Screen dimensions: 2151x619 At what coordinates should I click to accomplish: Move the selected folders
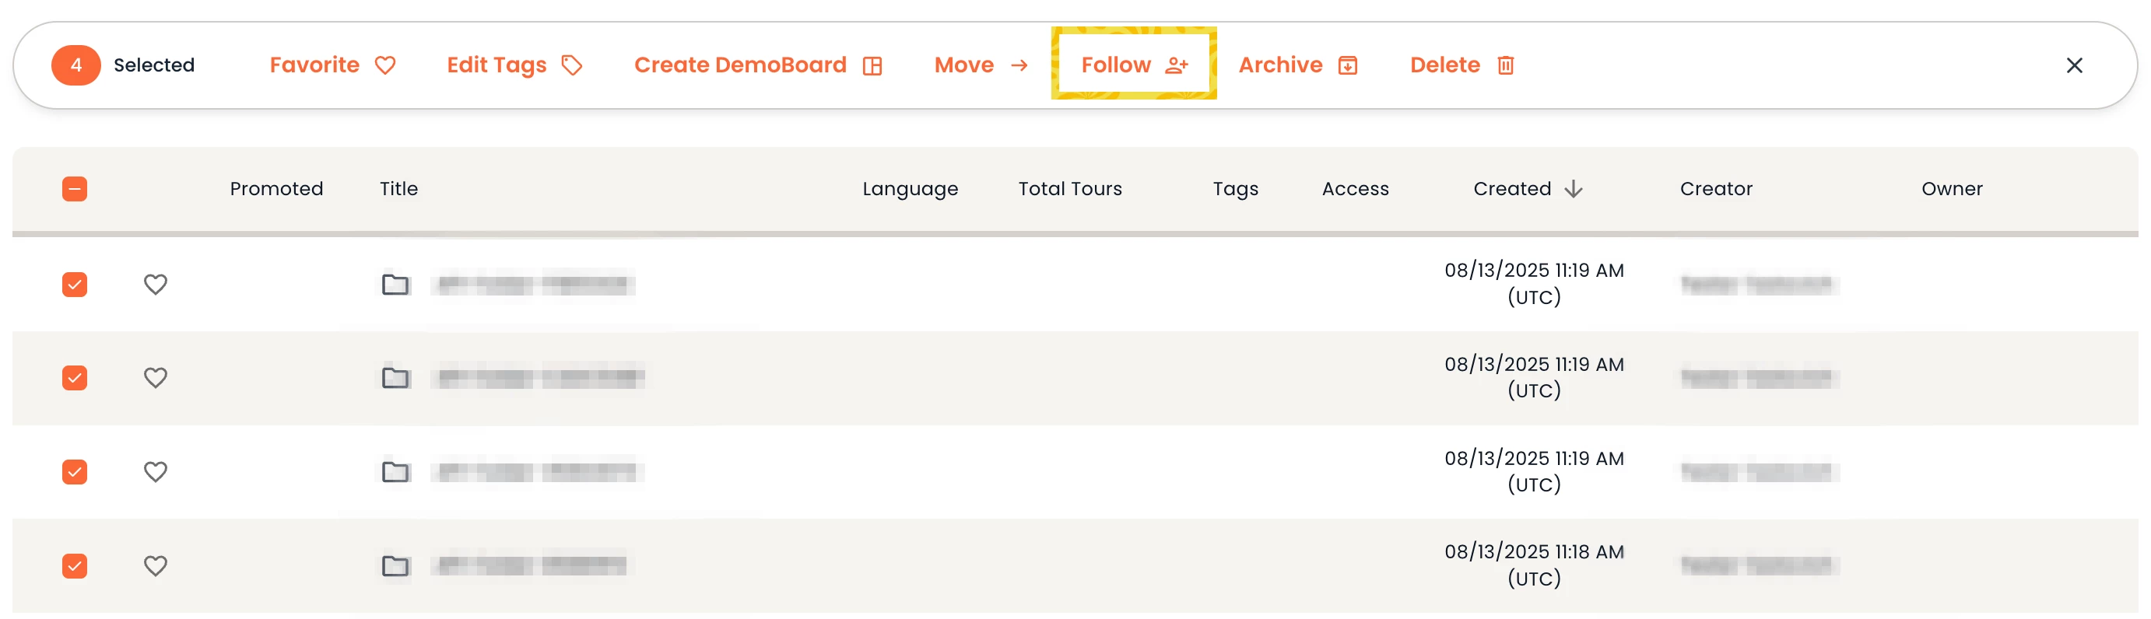point(980,65)
